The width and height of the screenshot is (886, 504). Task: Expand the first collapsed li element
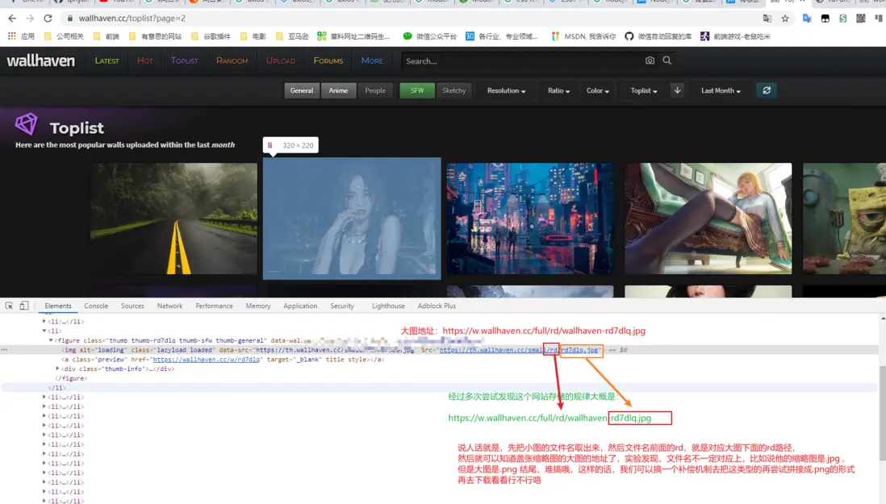tap(44, 321)
